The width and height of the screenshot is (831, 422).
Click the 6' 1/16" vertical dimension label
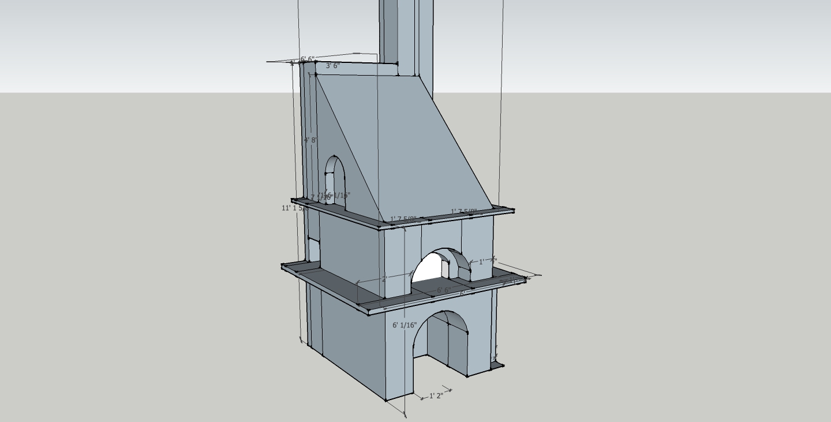[x=406, y=324]
